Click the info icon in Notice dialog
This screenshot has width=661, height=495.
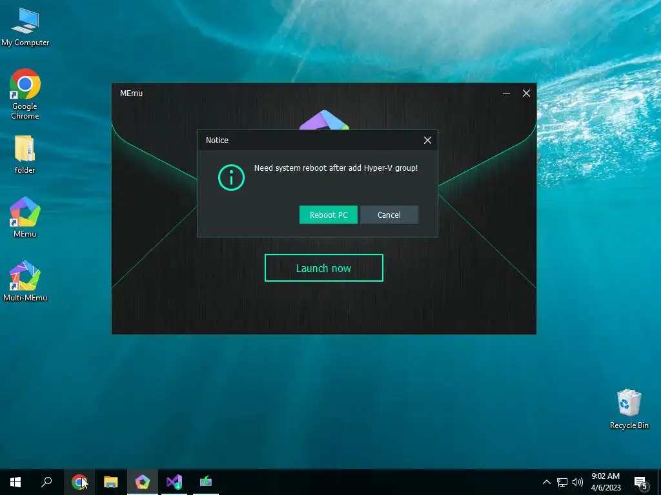tap(231, 177)
